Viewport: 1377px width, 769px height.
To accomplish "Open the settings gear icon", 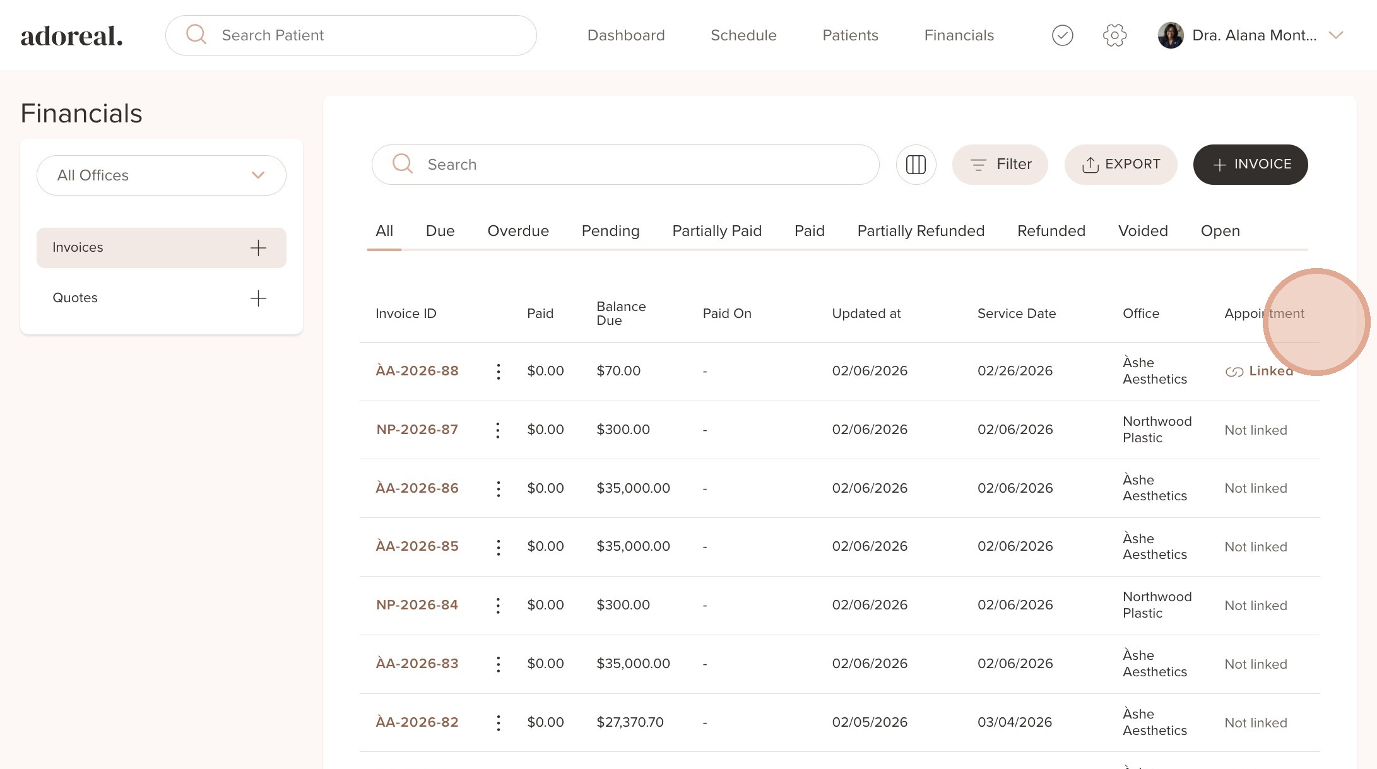I will 1114,35.
